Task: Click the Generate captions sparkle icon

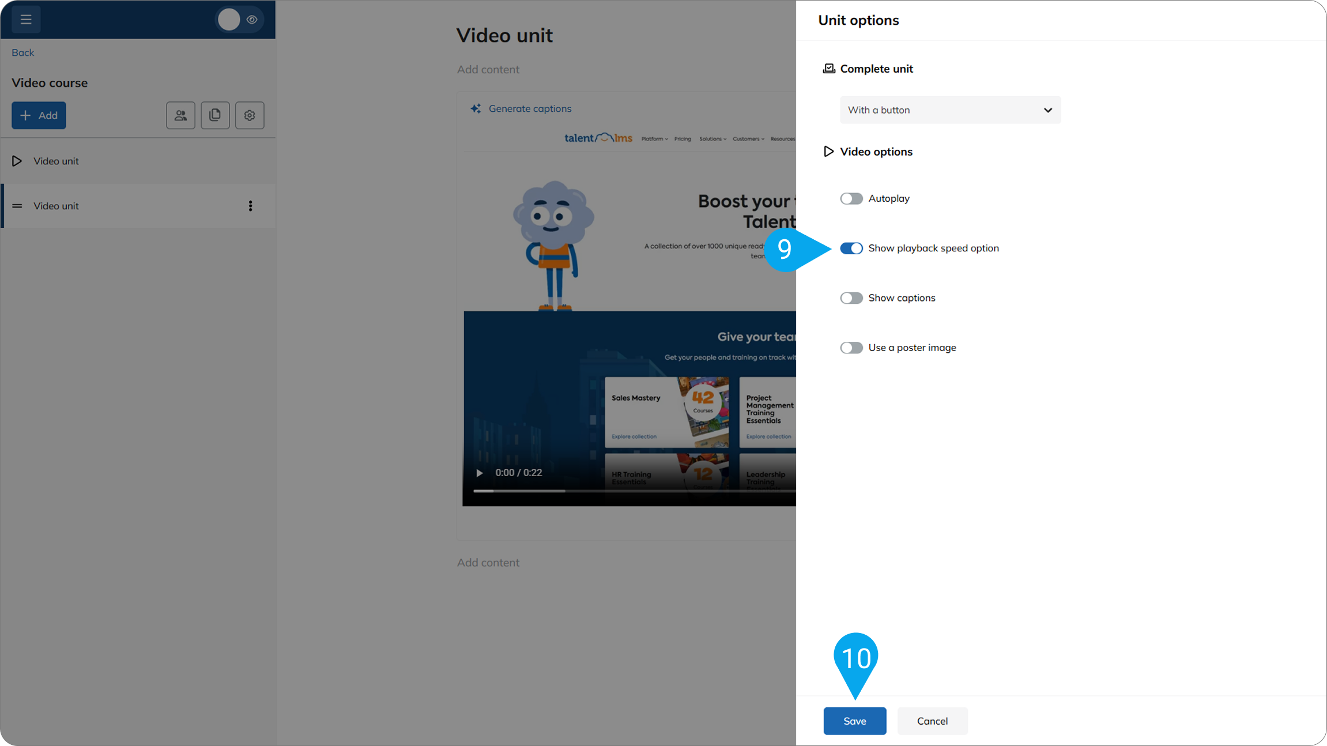Action: tap(476, 108)
